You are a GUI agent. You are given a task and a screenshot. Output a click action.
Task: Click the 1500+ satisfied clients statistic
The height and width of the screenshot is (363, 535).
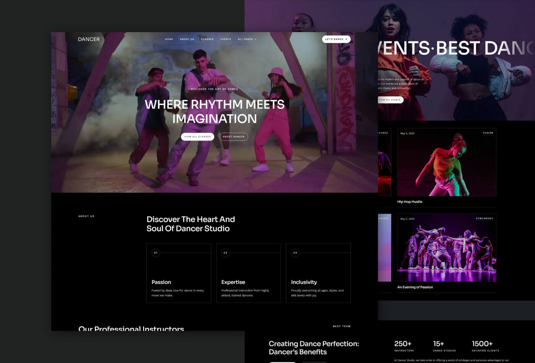click(482, 344)
